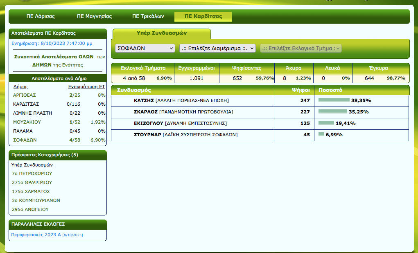
Task: Open the Περιφερειακές 2023 Α parallel elections link
Action: click(36, 235)
